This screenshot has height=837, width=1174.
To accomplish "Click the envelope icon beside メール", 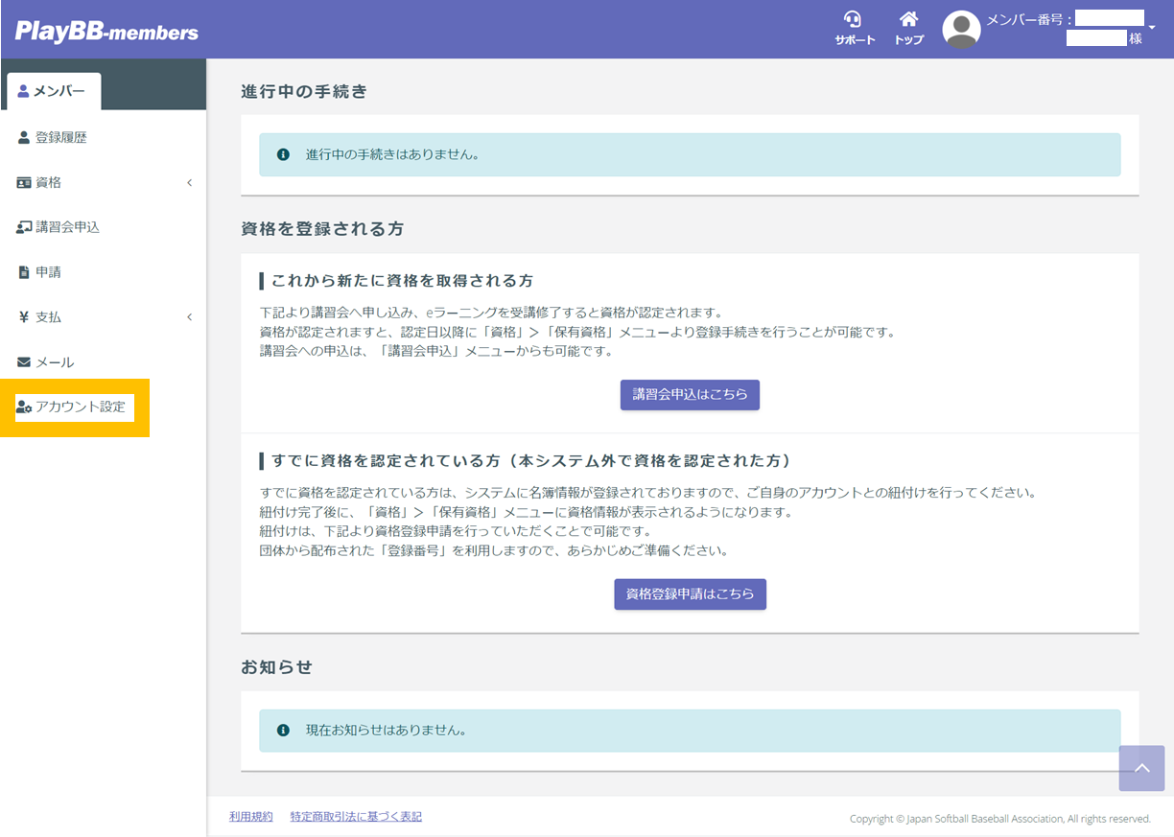I will click(24, 362).
